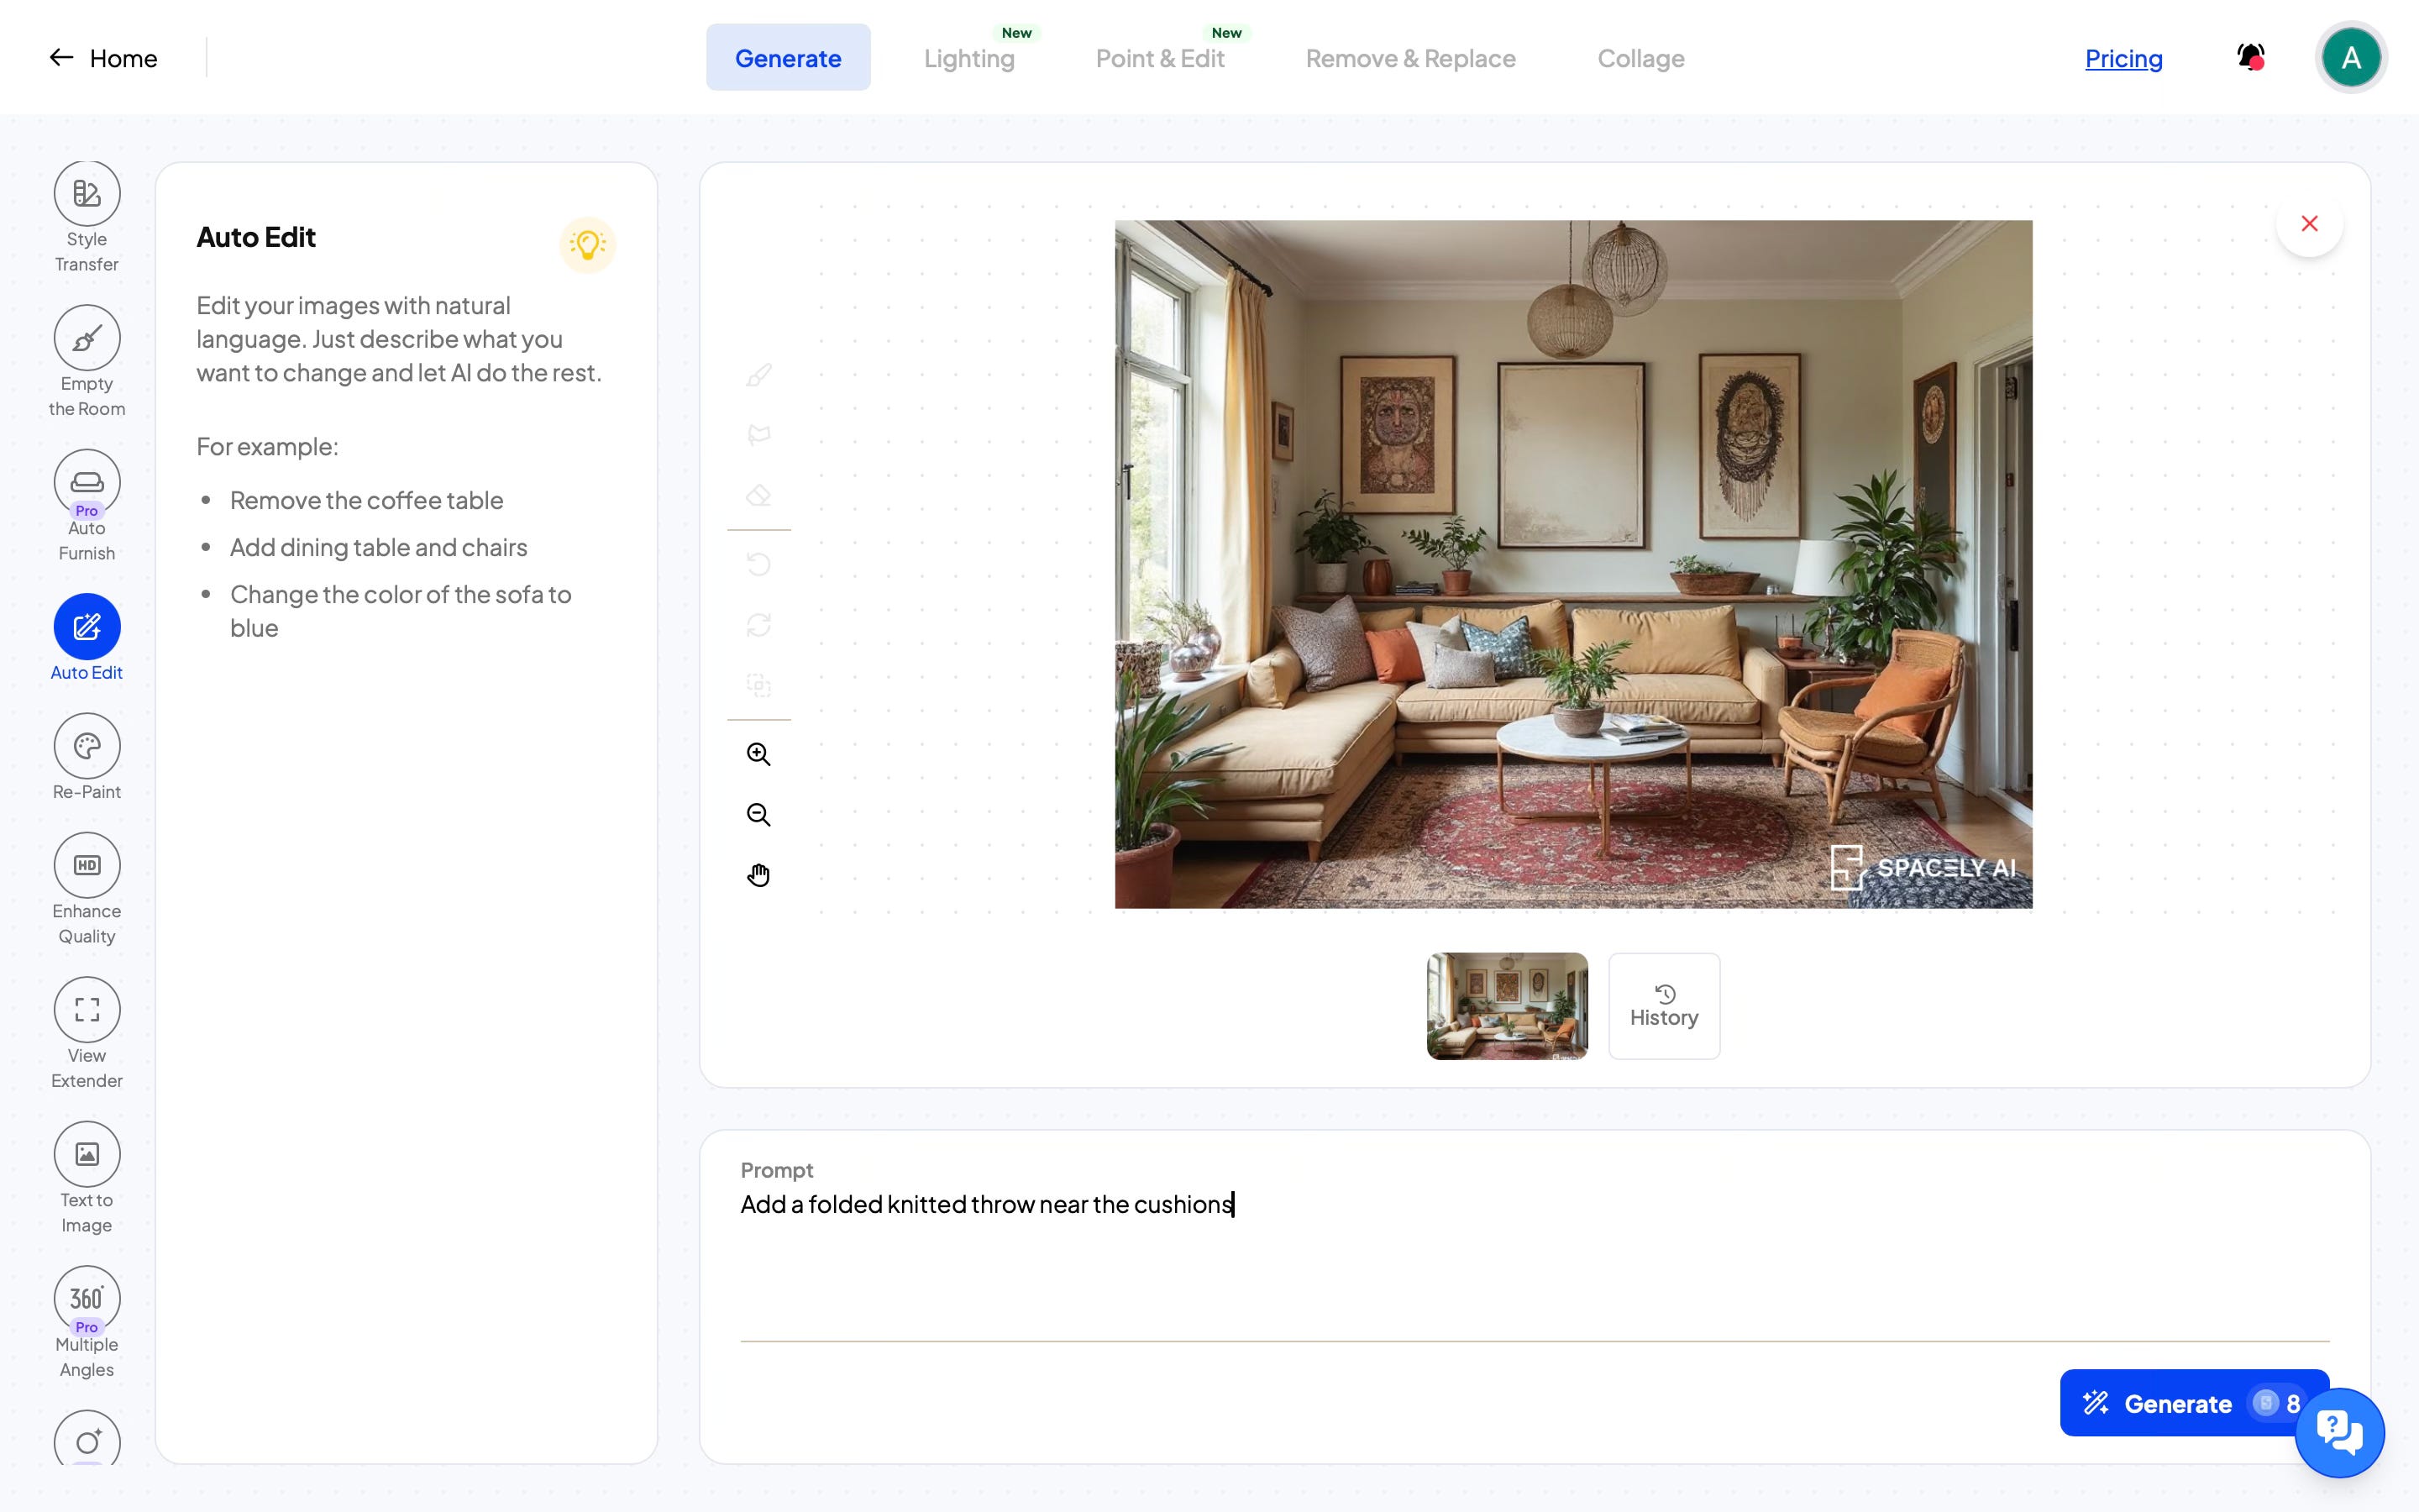Open the 360 Multiple Angles tool
Image resolution: width=2419 pixels, height=1512 pixels.
(x=87, y=1298)
